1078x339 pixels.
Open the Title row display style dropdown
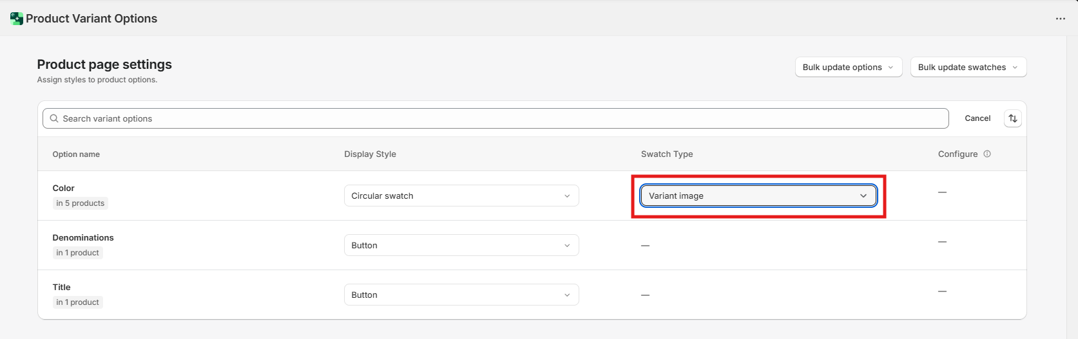[461, 295]
